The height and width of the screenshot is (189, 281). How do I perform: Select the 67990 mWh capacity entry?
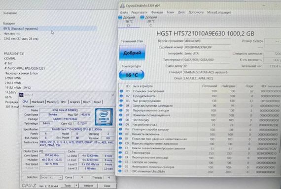pos(13,78)
